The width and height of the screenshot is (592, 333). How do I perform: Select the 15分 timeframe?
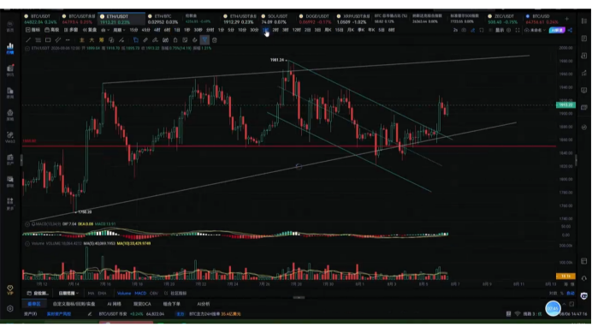(133, 30)
